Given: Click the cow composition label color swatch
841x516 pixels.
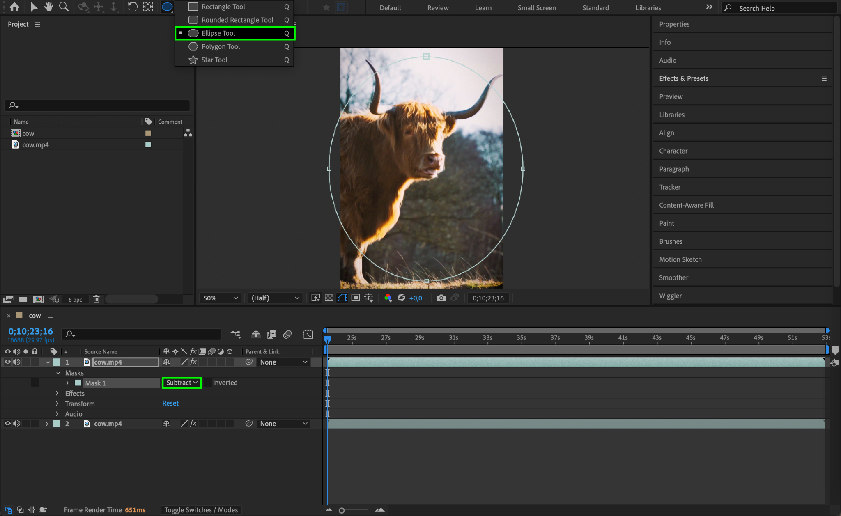Looking at the screenshot, I should coord(148,133).
